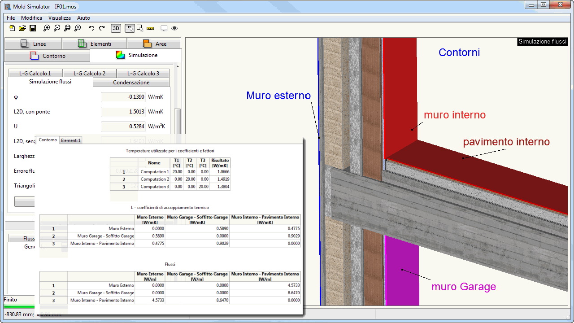Viewport: 574px width, 323px height.
Task: Click the muro Garage label
Action: click(x=464, y=287)
